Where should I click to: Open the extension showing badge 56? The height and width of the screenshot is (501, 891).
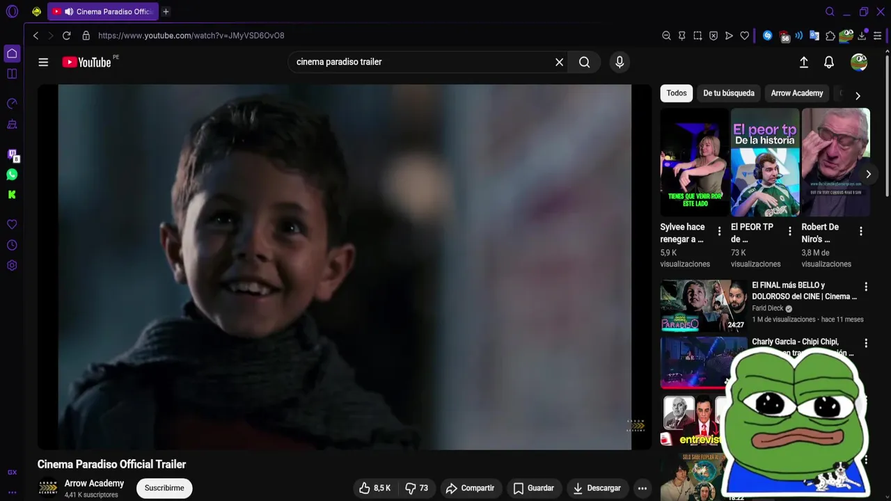tap(784, 36)
